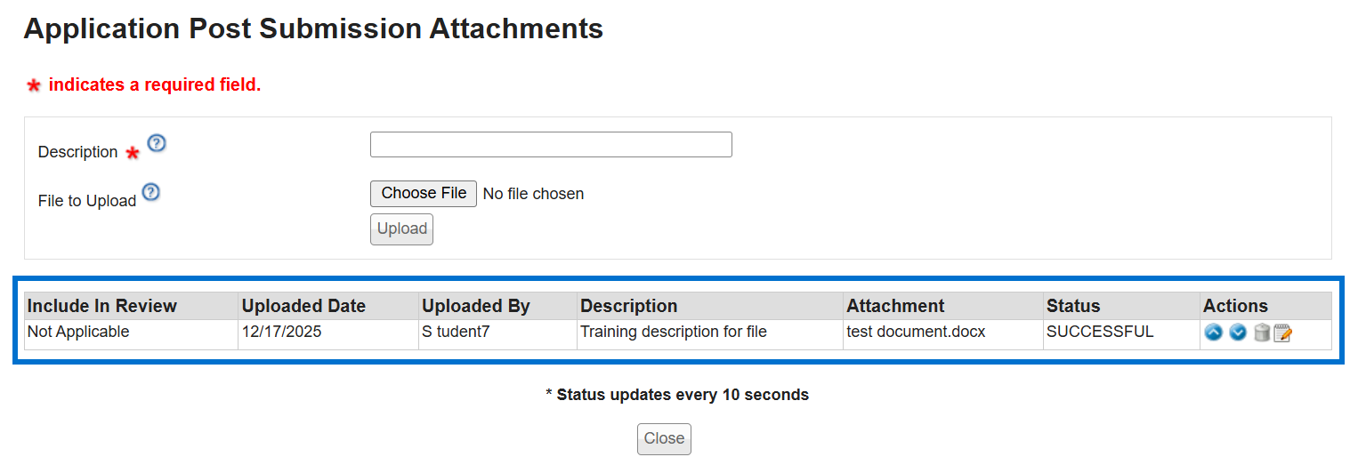Click the Status column header
1358x473 pixels.
point(1073,306)
